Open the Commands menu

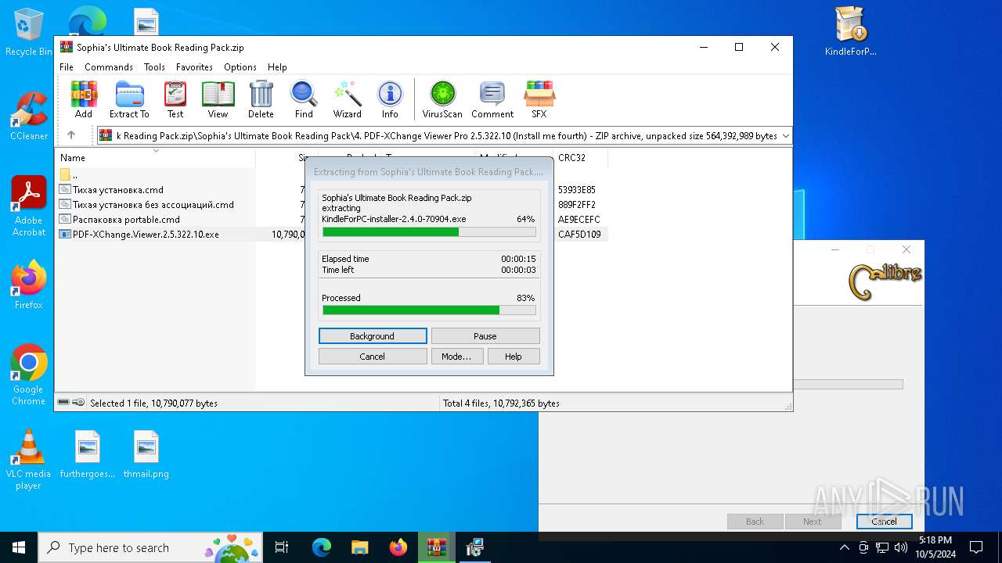109,67
